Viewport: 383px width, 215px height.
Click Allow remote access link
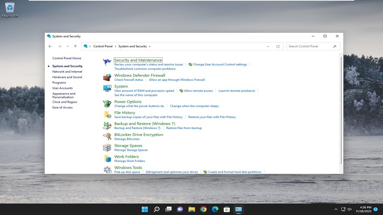pyautogui.click(x=198, y=91)
